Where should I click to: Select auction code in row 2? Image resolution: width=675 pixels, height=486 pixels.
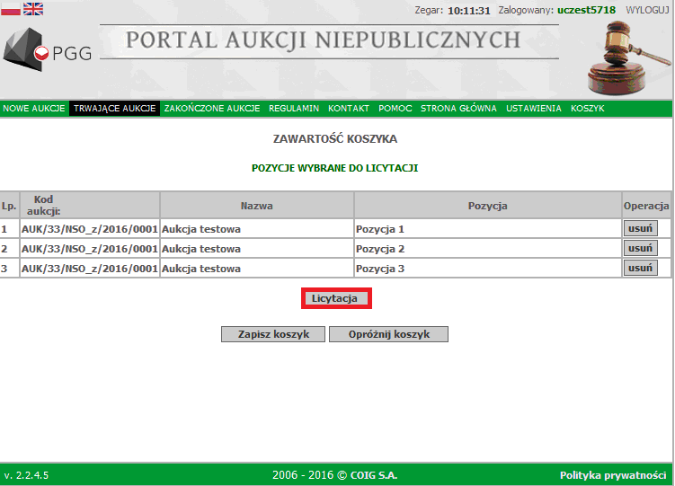(x=90, y=249)
